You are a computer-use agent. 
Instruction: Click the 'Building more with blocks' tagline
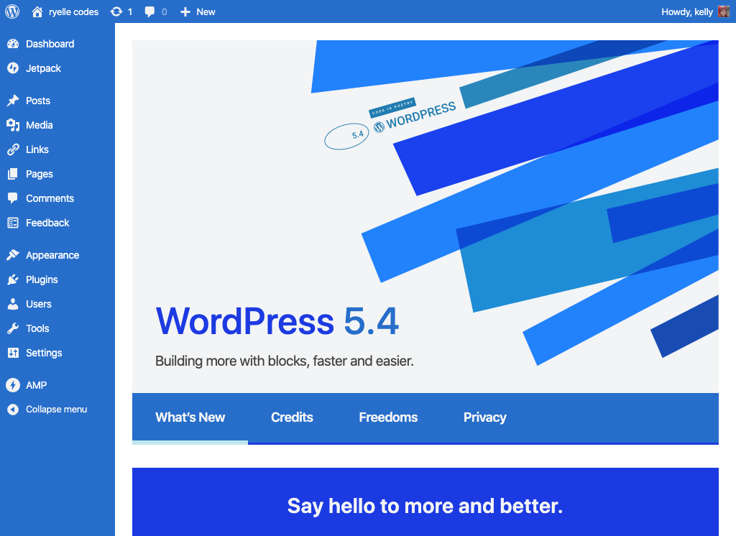(285, 361)
